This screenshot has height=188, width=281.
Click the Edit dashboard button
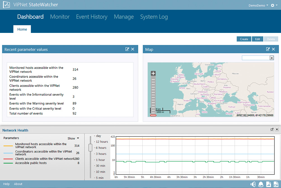(257, 39)
